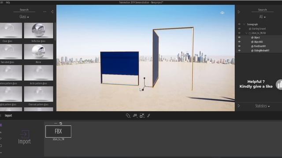282x158 pixels.
Task: Hide the PivotDoor001 item
Action: pyautogui.click(x=239, y=46)
